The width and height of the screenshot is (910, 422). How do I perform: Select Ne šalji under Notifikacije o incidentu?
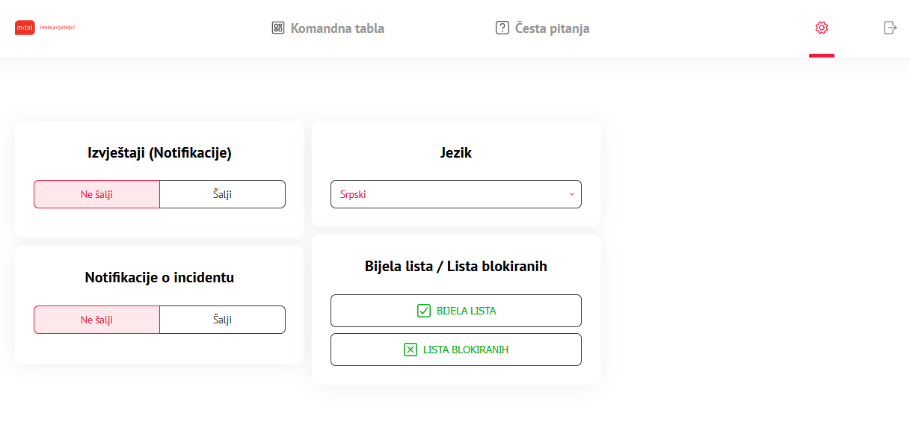[97, 320]
